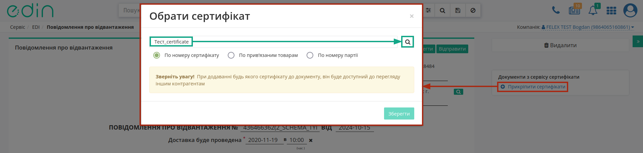Screen dimensions: 643x153
Task: Click the 'Пошук' top search field
Action: [129, 10]
